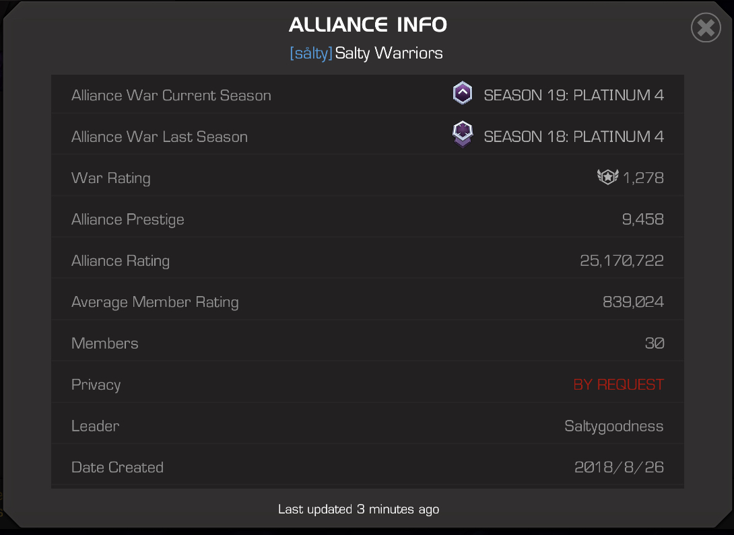
Task: Close the Alliance Info dialog
Action: tap(706, 28)
